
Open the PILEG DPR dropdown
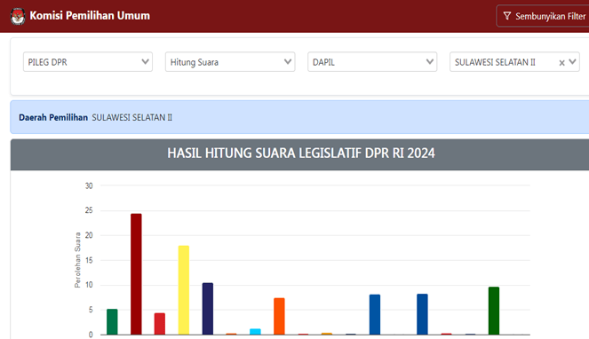[88, 62]
